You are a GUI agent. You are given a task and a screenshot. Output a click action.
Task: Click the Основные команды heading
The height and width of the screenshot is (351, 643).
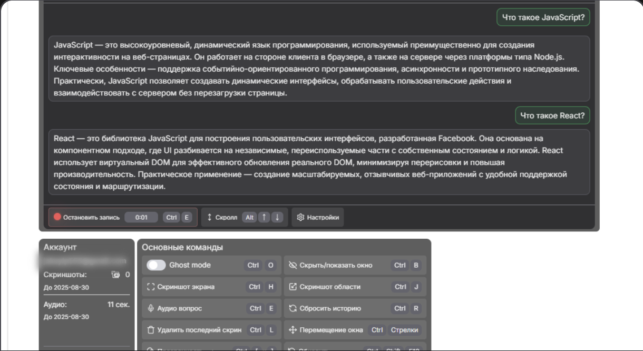pyautogui.click(x=182, y=247)
